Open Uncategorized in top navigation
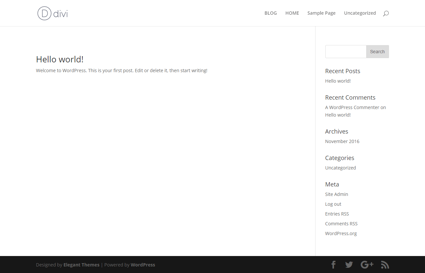Screen dimensions: 425x273 pos(360,13)
